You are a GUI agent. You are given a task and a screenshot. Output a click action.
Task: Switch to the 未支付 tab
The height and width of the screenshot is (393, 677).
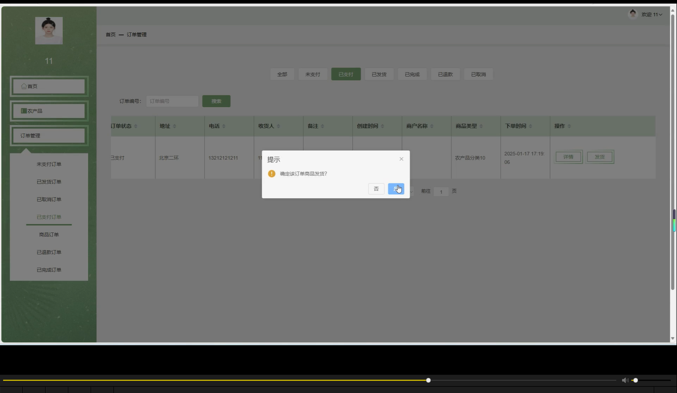[313, 74]
